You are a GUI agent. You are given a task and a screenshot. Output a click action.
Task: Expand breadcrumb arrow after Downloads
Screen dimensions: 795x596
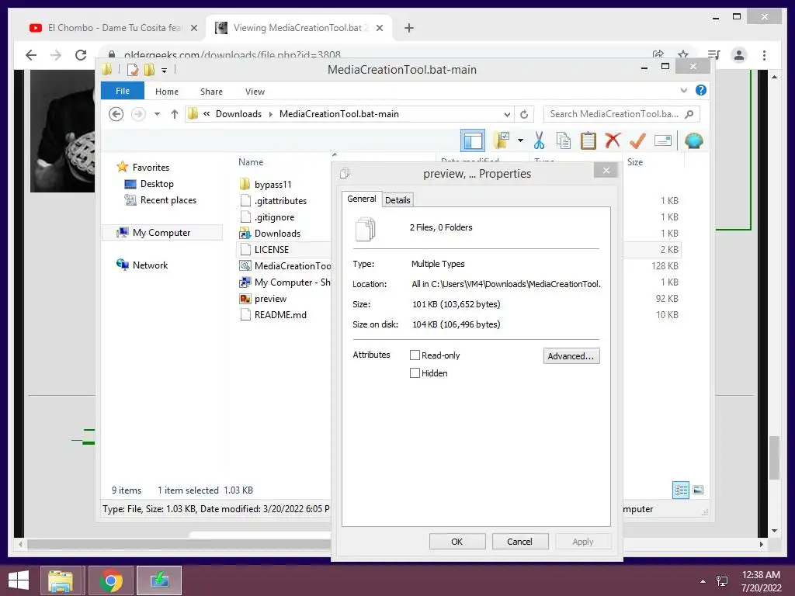(271, 115)
